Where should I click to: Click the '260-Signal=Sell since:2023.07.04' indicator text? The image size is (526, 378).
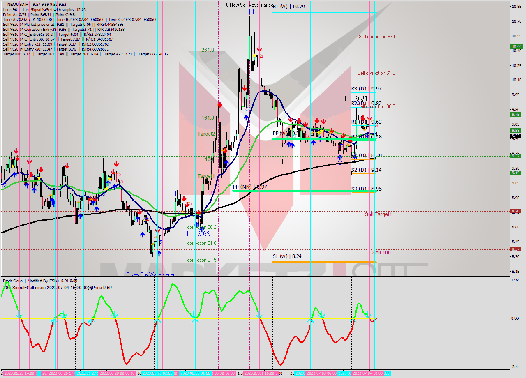tap(57, 288)
